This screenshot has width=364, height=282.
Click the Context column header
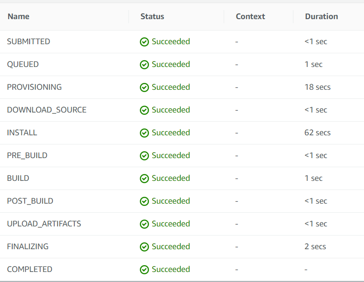250,16
